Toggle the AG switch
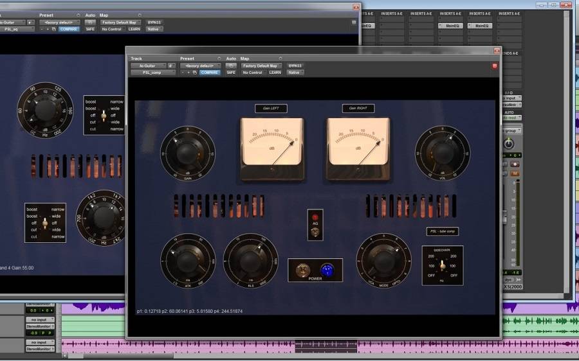579x361 pixels. [x=315, y=231]
